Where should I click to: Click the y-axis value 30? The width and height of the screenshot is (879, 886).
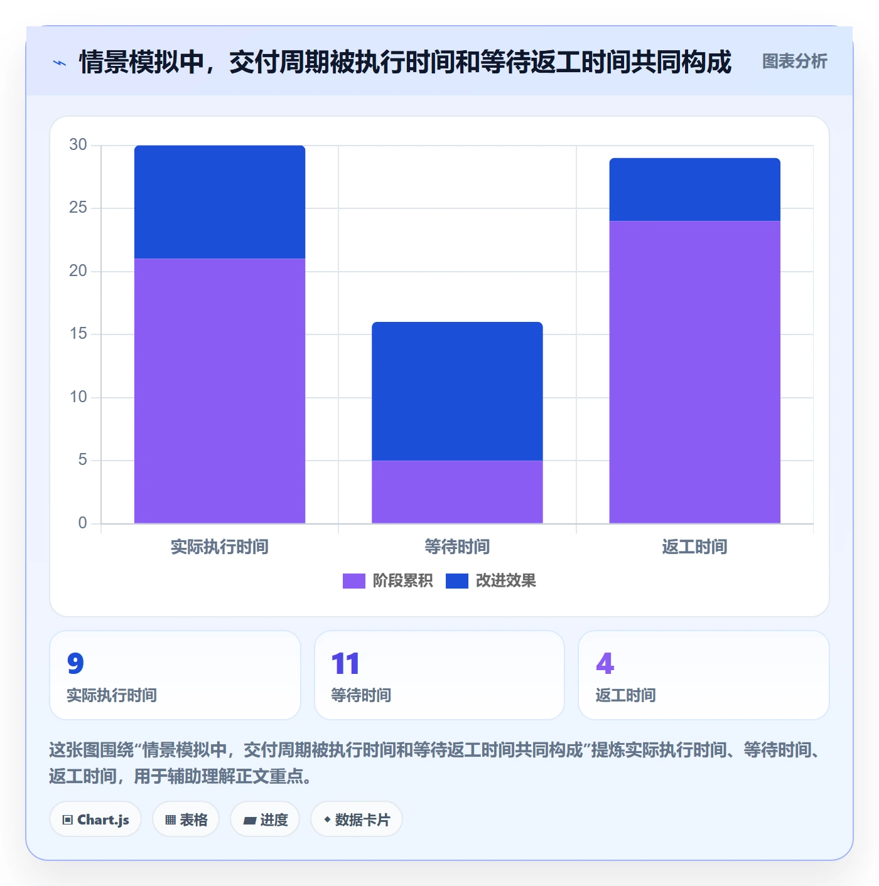[x=78, y=145]
